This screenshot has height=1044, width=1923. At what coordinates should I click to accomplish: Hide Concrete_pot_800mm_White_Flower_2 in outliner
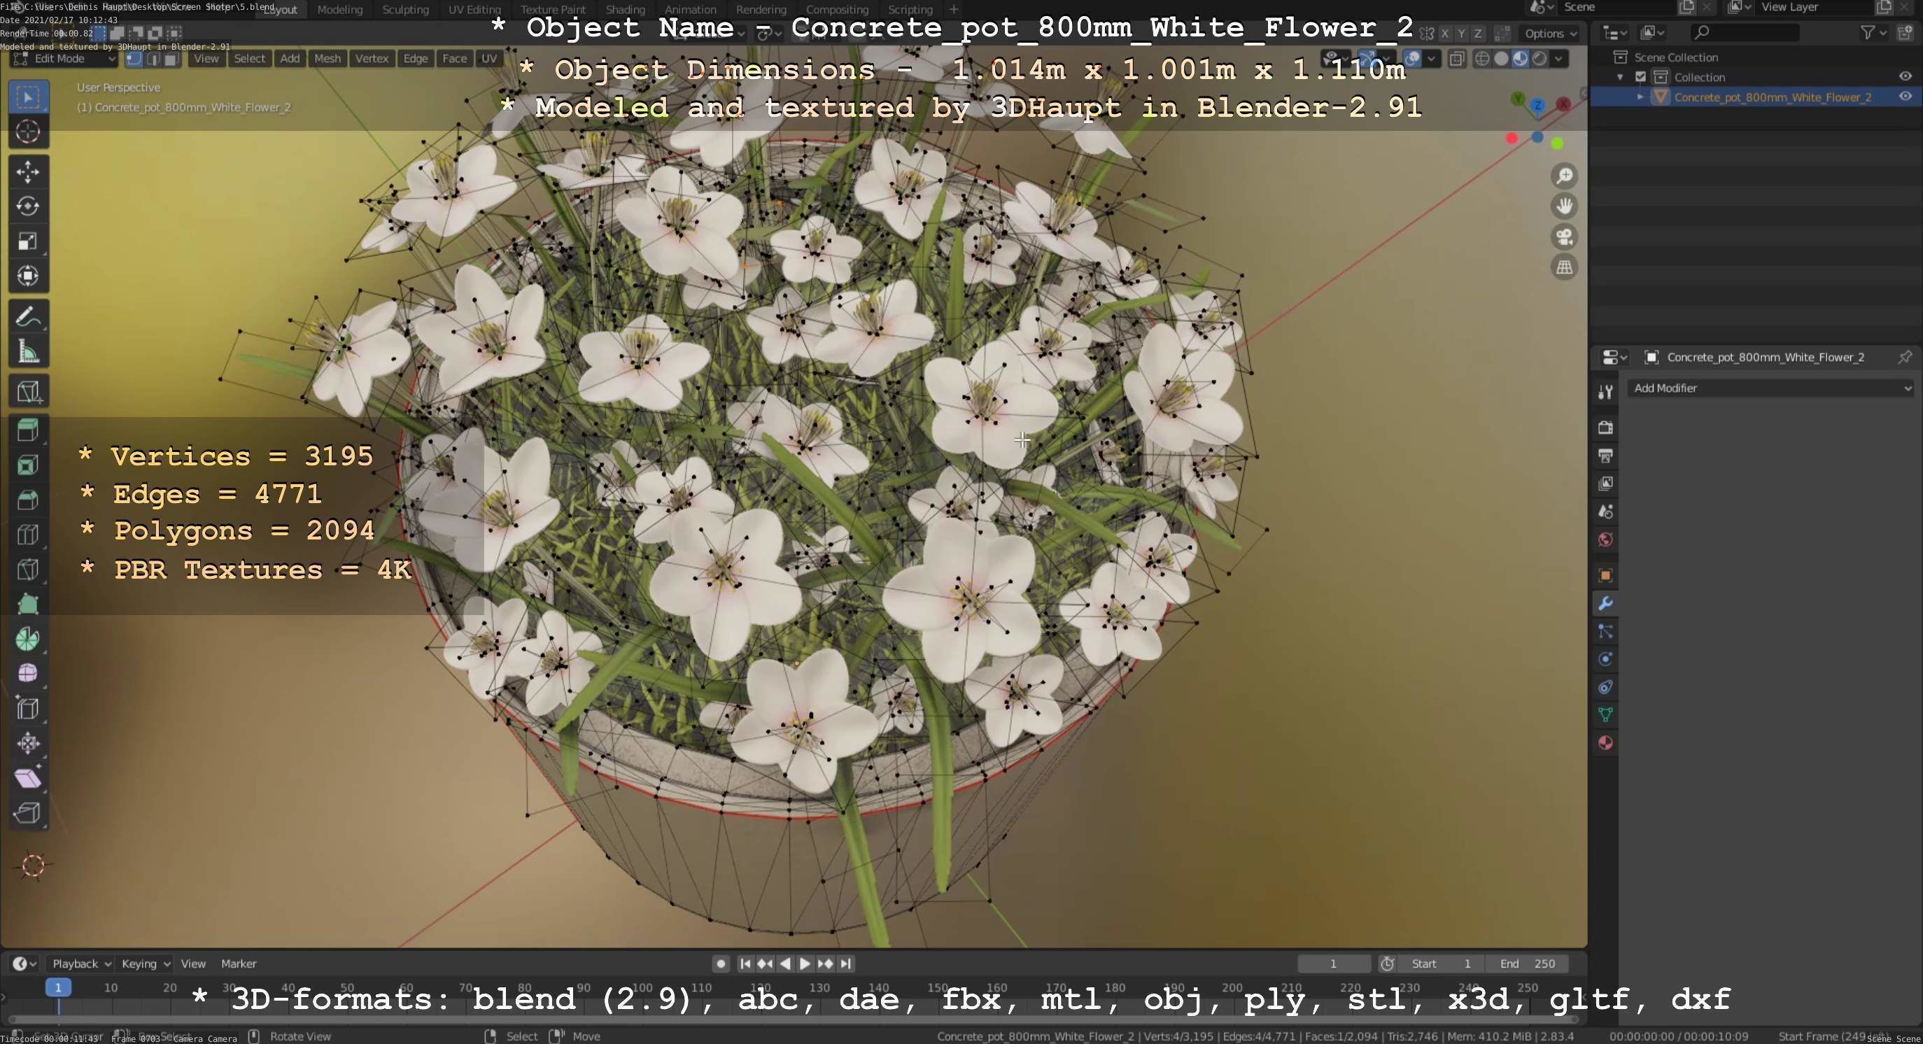coord(1905,97)
